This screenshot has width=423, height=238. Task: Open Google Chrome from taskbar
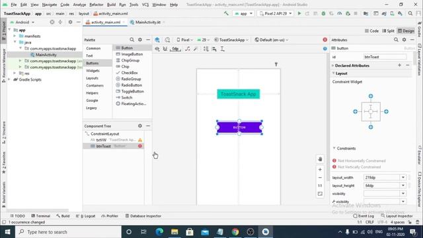pyautogui.click(x=235, y=232)
